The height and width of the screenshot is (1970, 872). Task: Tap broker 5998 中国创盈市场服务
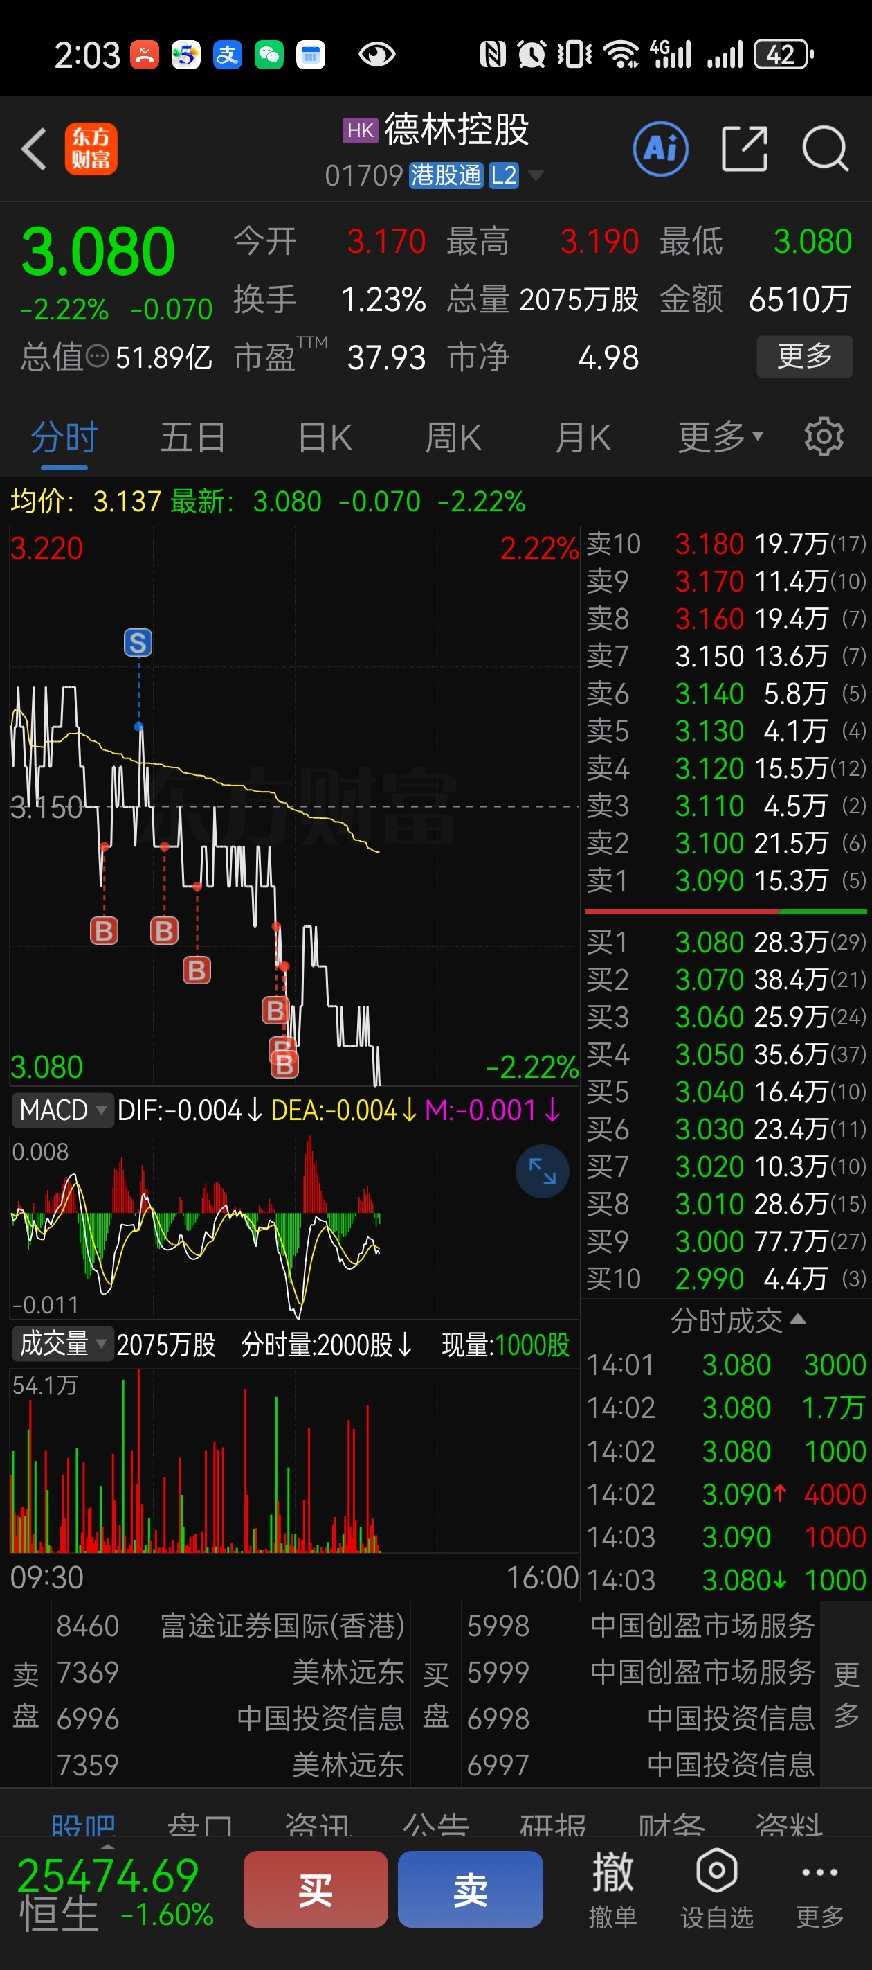tap(640, 1626)
